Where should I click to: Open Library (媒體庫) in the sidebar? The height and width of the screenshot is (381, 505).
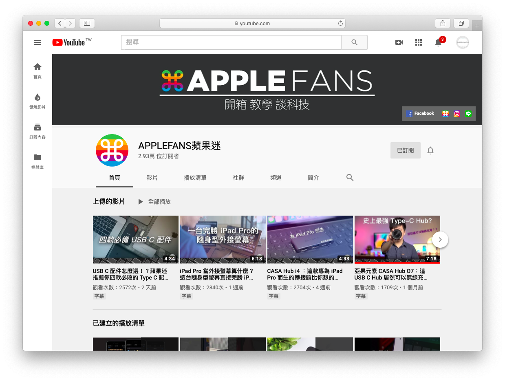(37, 161)
